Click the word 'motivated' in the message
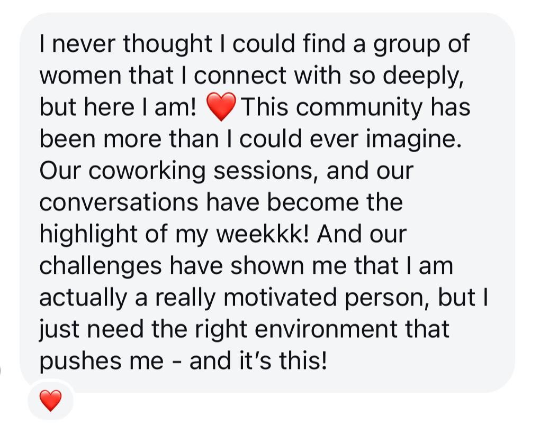The height and width of the screenshot is (435, 540). [281, 298]
